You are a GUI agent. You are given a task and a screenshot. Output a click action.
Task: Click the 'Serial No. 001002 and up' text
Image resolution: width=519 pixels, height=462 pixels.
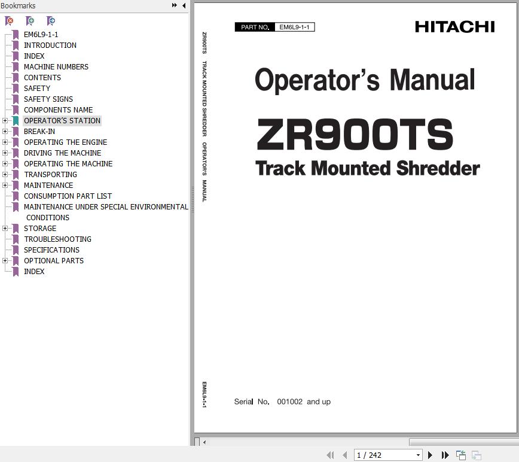(282, 402)
